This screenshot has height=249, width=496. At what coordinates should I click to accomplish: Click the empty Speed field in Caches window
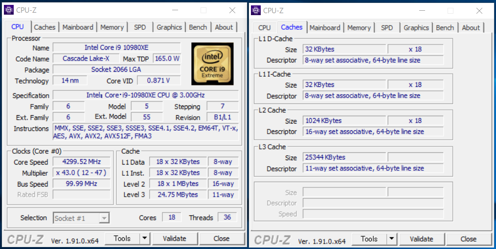tap(373, 214)
